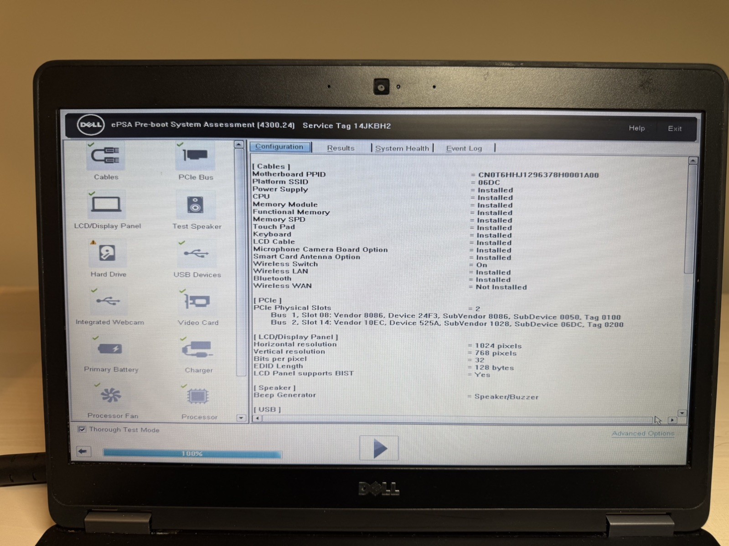Click the 'Wireless WAN' row label
Image resolution: width=729 pixels, height=546 pixels.
click(x=283, y=286)
